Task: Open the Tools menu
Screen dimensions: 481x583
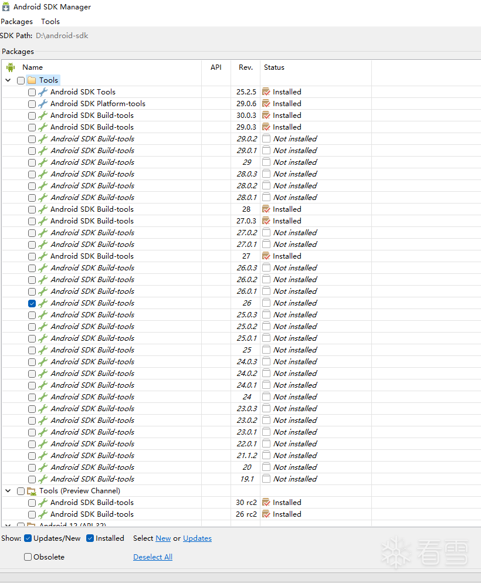Action: (x=50, y=22)
